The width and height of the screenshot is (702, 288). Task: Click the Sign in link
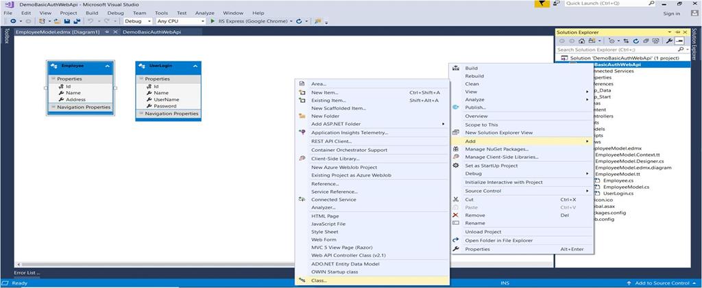[x=672, y=14]
